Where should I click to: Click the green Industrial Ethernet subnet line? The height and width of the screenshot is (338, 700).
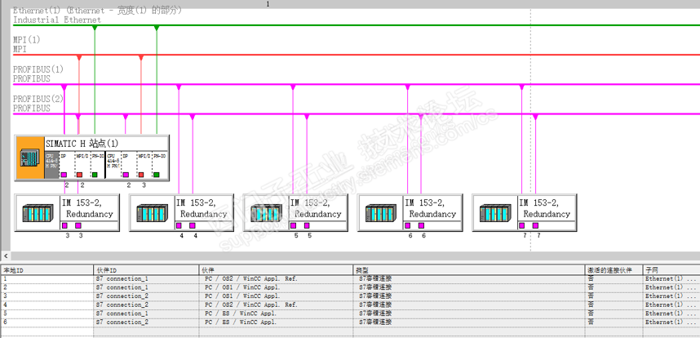coord(357,25)
